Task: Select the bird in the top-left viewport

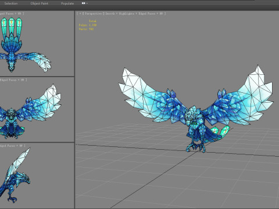Action: point(12,56)
